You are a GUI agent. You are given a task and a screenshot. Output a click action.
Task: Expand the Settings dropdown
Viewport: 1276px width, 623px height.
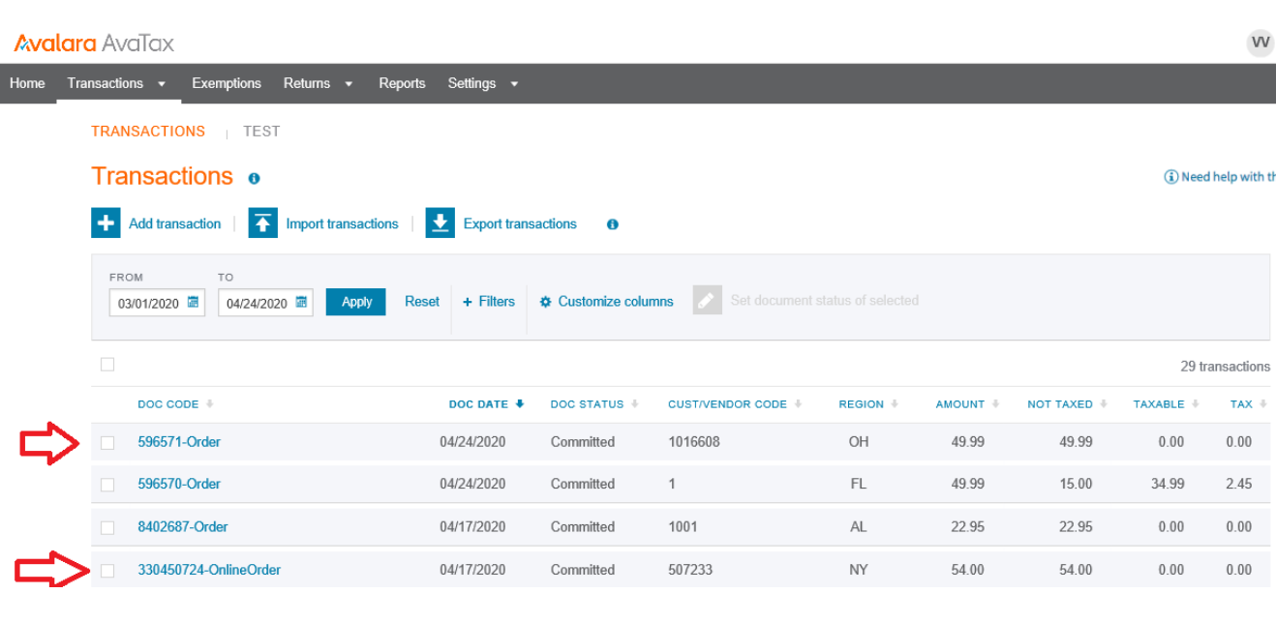pos(513,83)
